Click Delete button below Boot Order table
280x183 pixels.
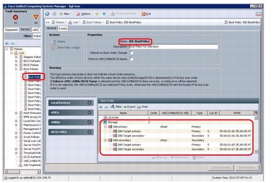(x=198, y=157)
